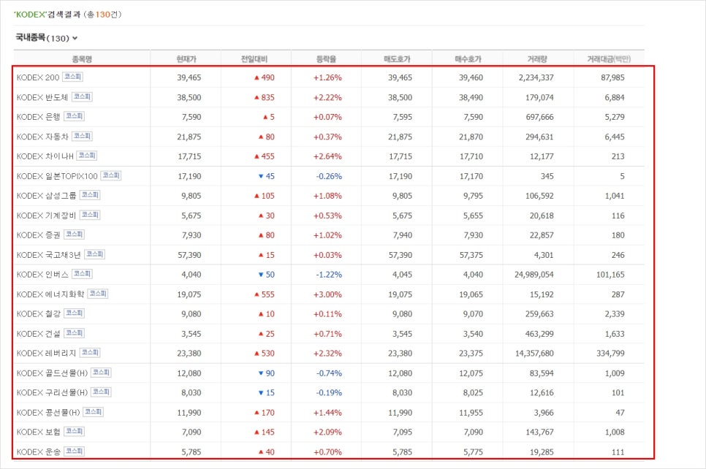Click the 334,799 trade amount for KODEX 레버리지
Image resolution: width=706 pixels, height=469 pixels.
click(610, 354)
